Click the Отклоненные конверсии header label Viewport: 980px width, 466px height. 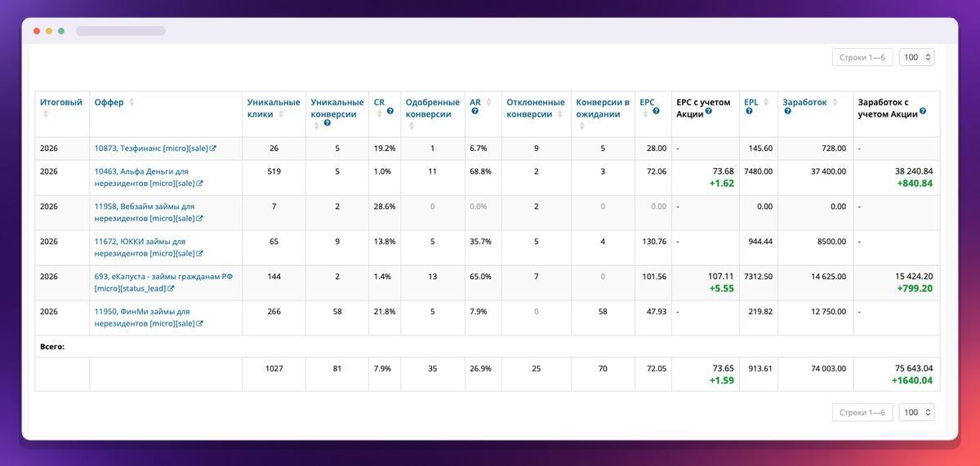pos(536,108)
